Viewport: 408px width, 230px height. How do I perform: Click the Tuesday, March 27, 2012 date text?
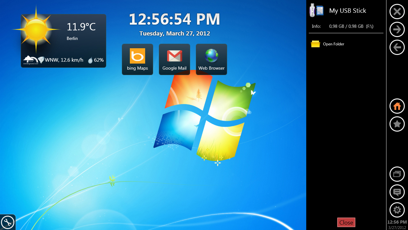pyautogui.click(x=174, y=33)
